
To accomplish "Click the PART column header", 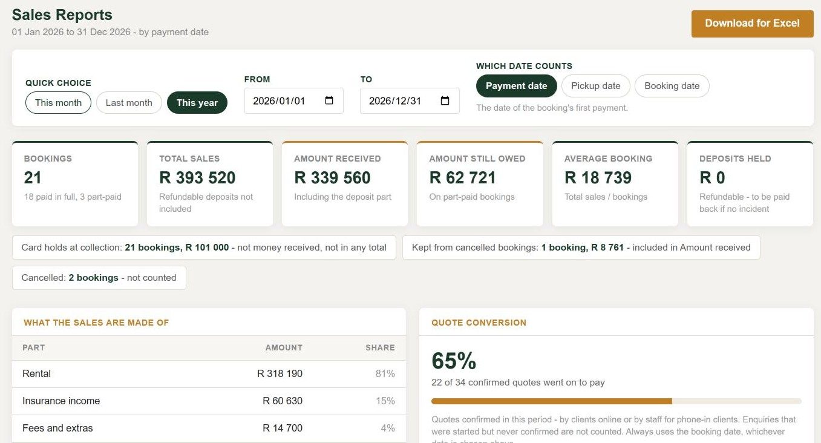I will tap(33, 348).
